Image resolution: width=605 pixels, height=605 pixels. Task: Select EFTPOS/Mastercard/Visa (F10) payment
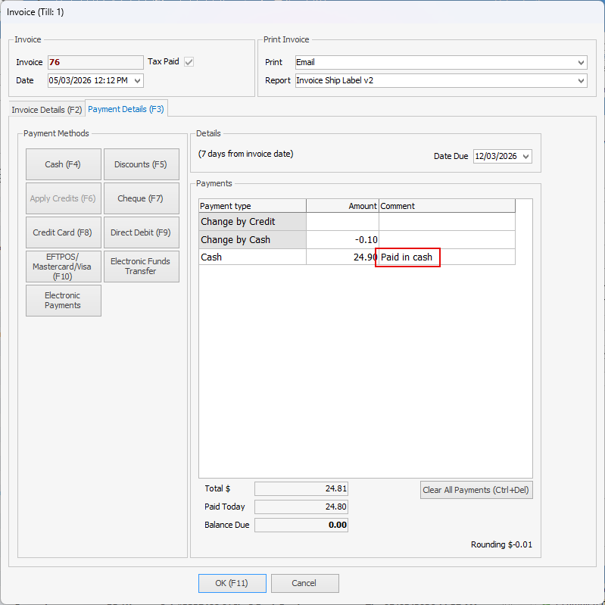64,267
